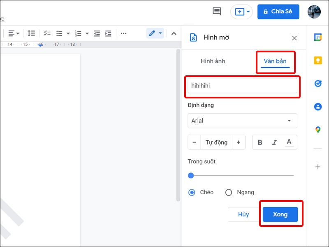Open Google Keep in side panel
The image size is (329, 247).
coord(317,60)
